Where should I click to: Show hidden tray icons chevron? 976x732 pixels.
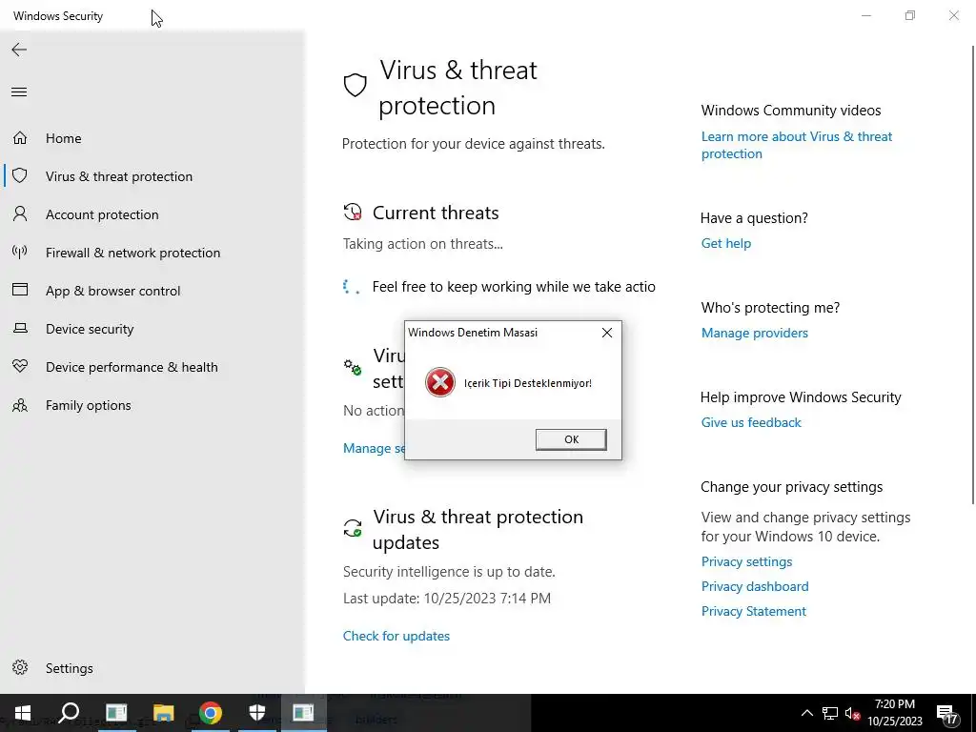tap(806, 713)
